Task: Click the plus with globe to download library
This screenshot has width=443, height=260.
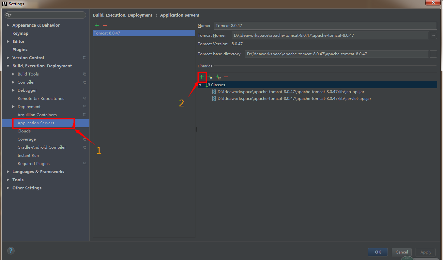Action: pyautogui.click(x=210, y=77)
